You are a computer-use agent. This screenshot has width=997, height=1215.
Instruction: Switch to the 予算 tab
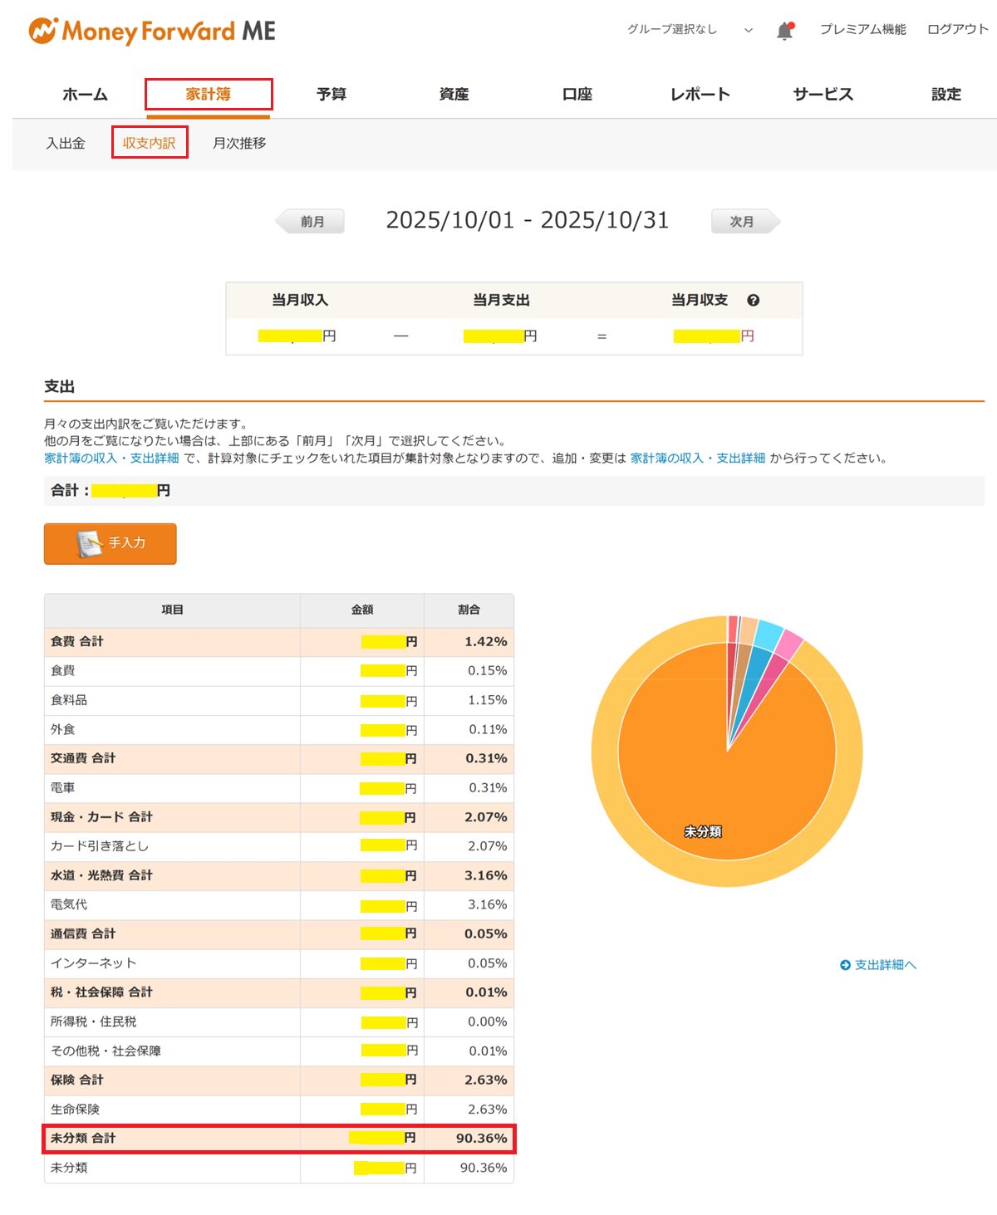[331, 95]
